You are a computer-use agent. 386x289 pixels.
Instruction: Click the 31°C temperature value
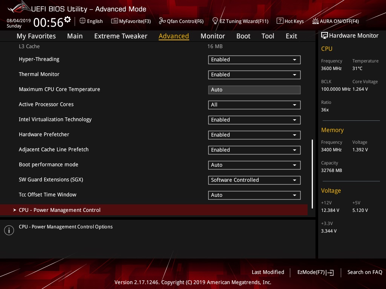pos(357,68)
